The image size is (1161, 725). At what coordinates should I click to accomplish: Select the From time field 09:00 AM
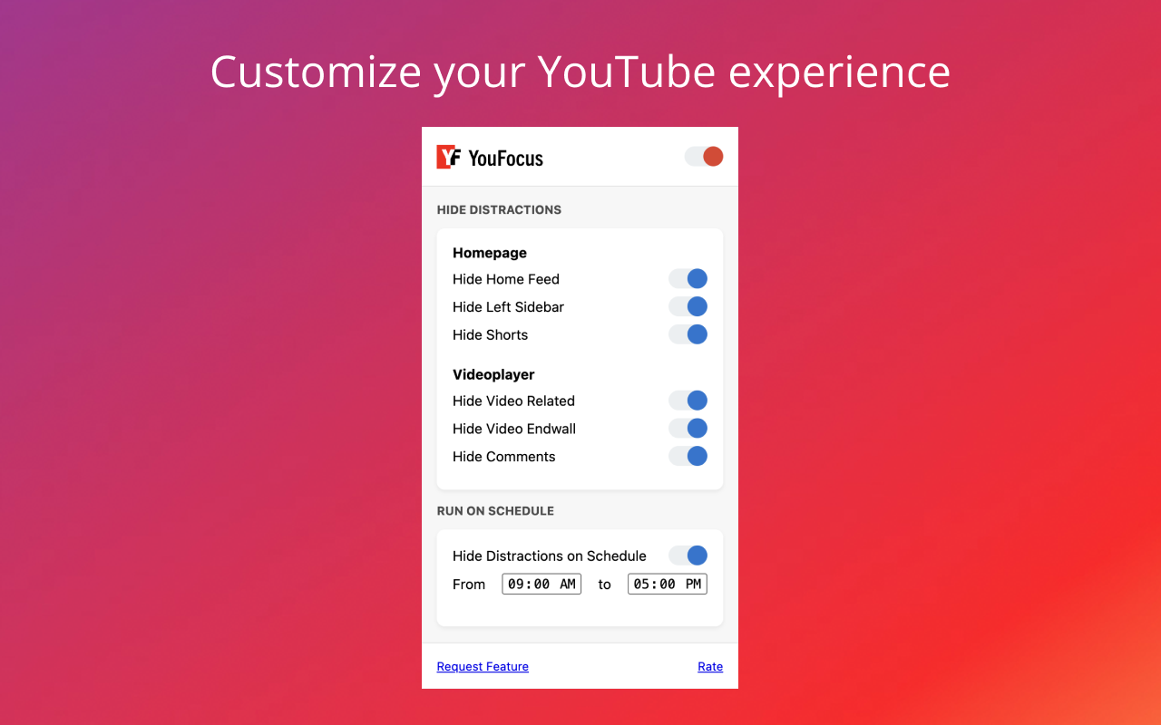[x=541, y=585]
